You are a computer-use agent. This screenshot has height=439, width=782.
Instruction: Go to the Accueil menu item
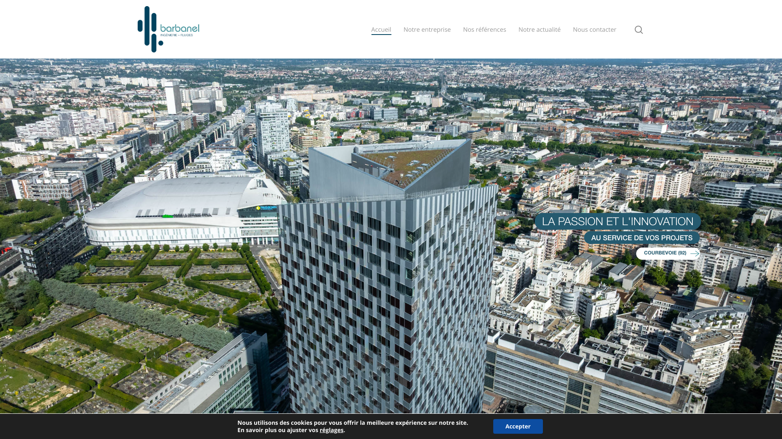coord(381,29)
